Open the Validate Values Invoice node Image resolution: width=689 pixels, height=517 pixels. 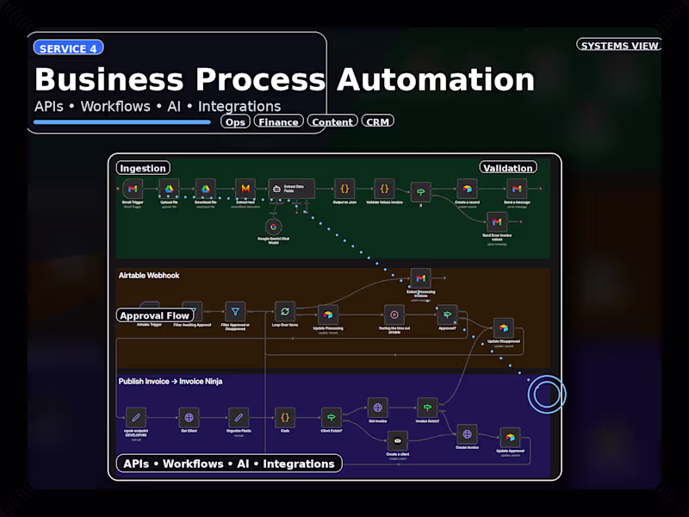point(383,187)
